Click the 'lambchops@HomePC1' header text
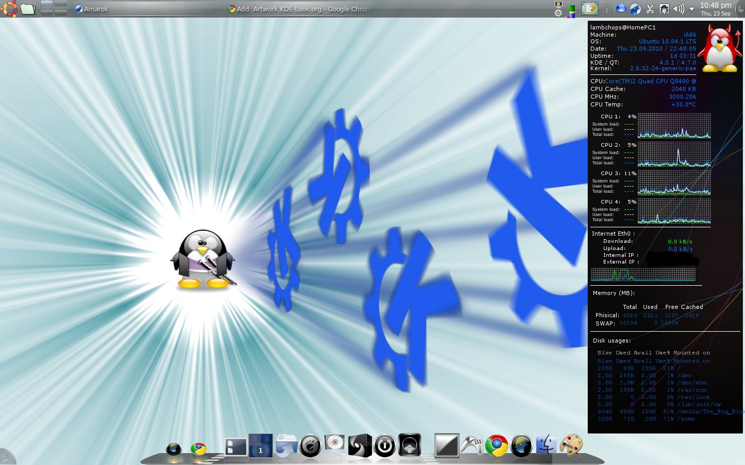Image resolution: width=745 pixels, height=465 pixels. point(623,27)
